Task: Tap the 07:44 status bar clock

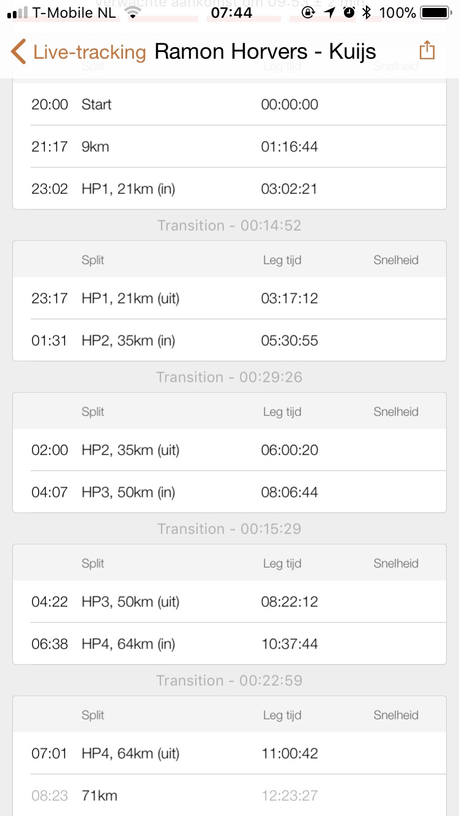Action: click(231, 12)
